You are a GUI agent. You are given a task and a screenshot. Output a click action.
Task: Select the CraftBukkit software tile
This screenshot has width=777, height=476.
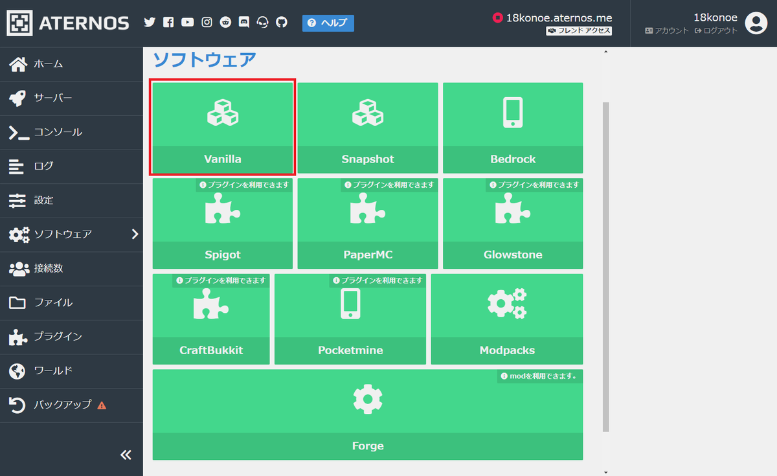[211, 319]
